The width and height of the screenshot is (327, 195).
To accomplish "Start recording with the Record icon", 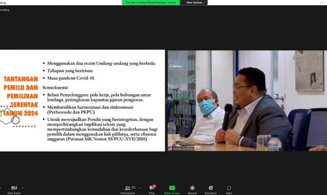I will (193, 188).
